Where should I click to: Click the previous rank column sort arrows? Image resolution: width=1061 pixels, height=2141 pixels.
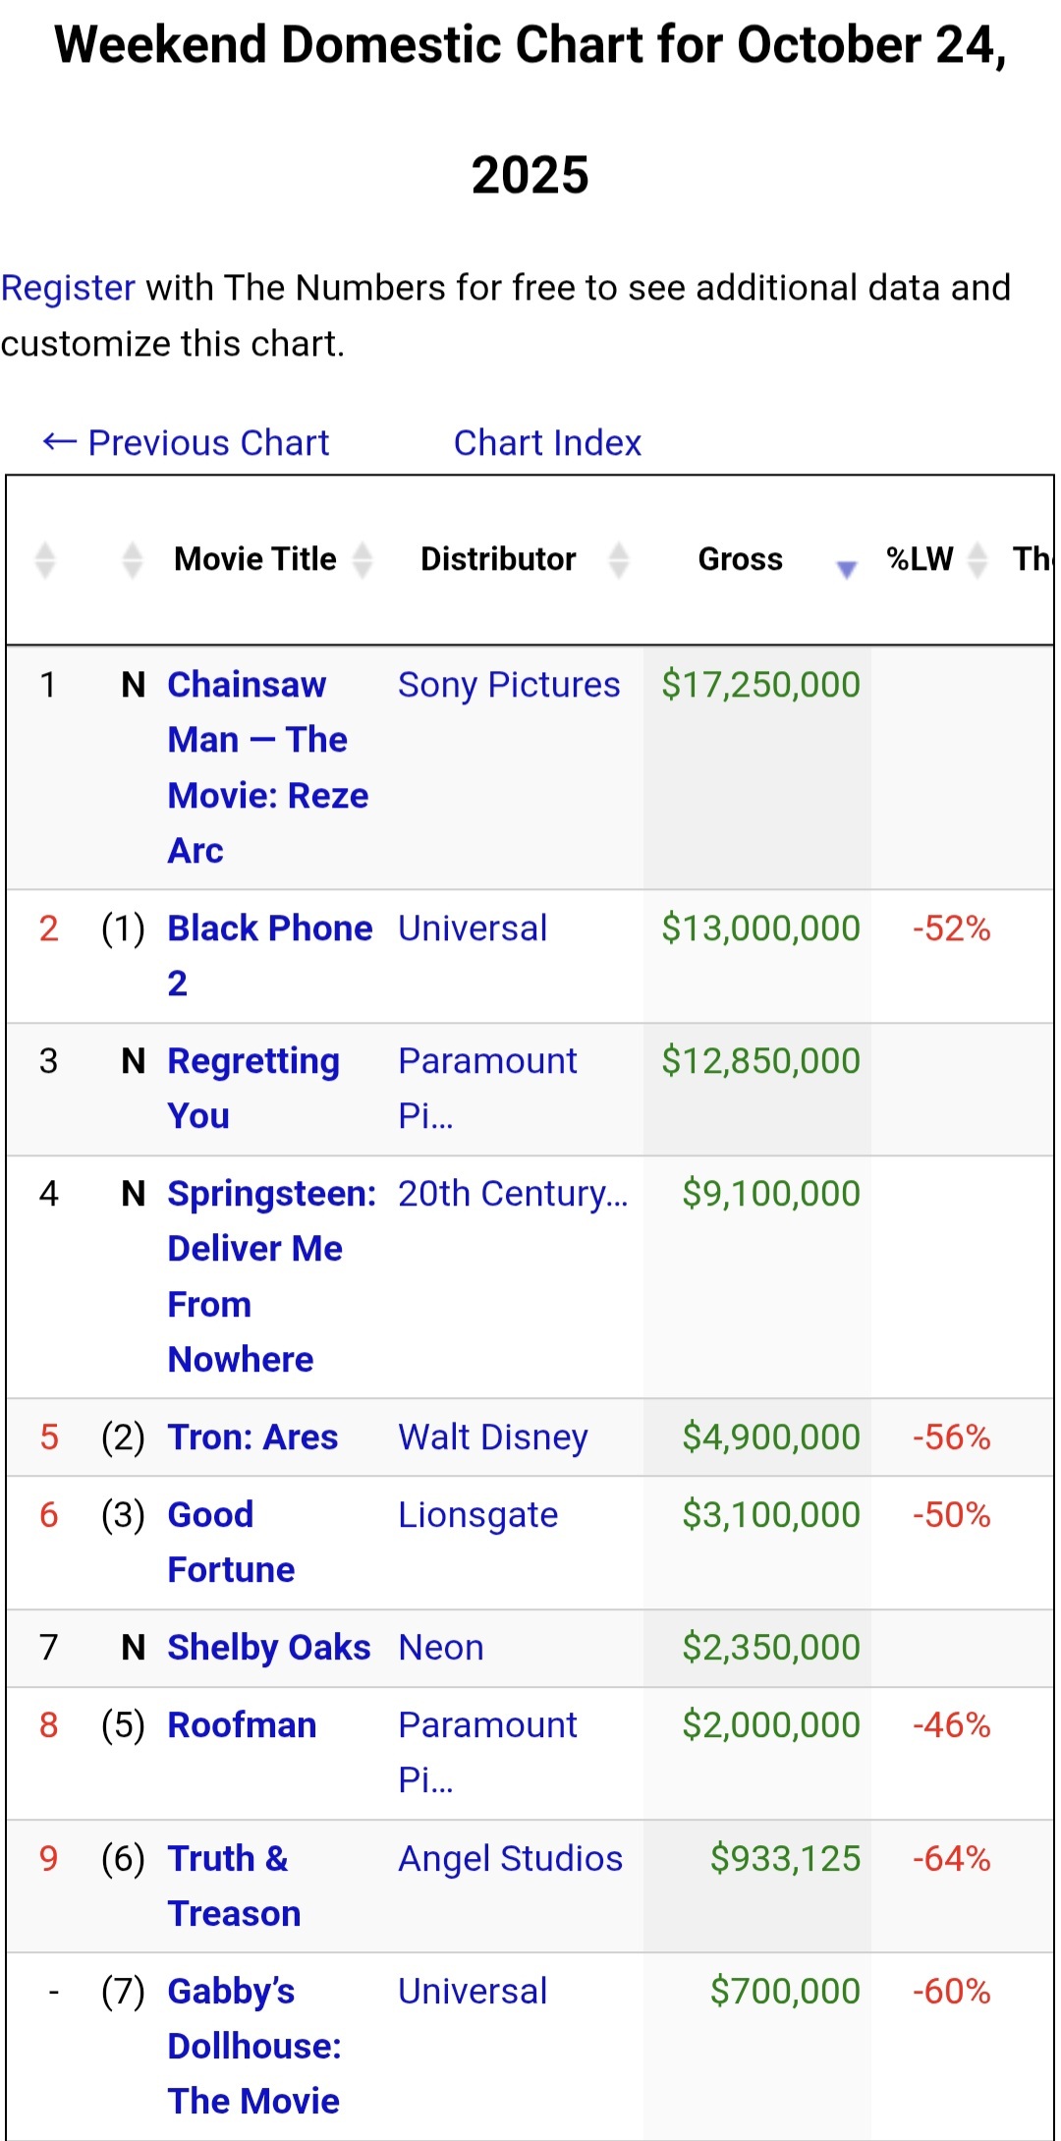[x=133, y=560]
